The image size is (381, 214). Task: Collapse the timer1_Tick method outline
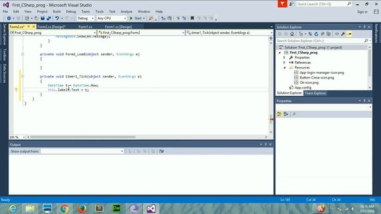23,77
